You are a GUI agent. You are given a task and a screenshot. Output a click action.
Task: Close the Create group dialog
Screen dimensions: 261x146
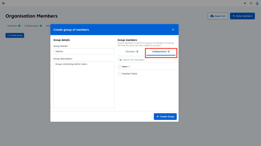point(173,30)
